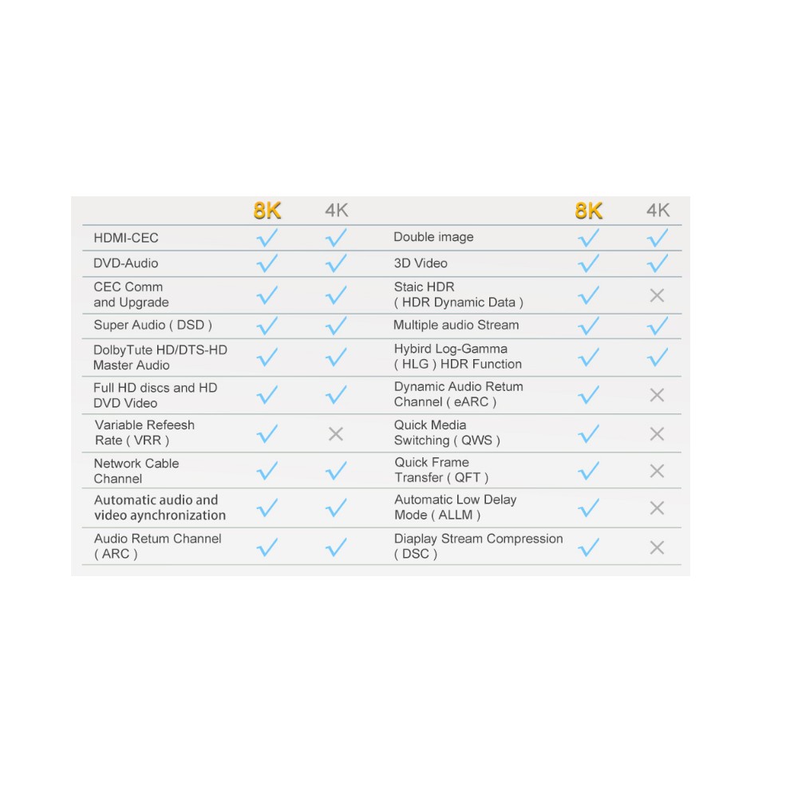The width and height of the screenshot is (798, 798).
Task: Select the right table's 4K column header
Action: pyautogui.click(x=658, y=211)
